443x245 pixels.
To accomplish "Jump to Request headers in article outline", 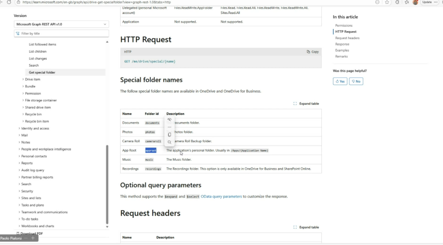I will 347,38.
